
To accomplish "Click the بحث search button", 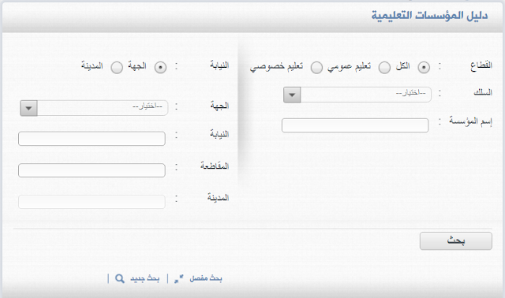I will 456,240.
